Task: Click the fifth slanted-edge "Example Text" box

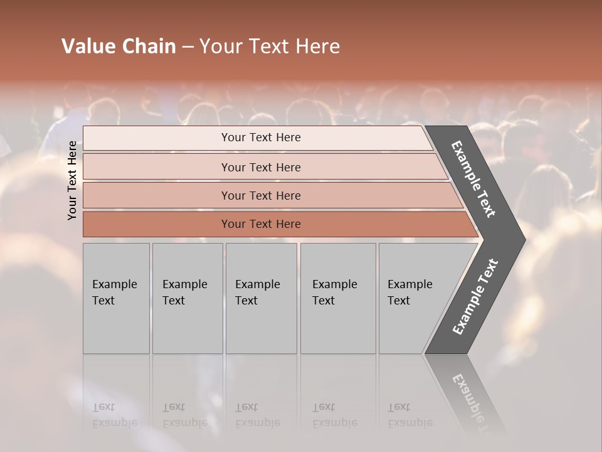Action: tap(414, 298)
